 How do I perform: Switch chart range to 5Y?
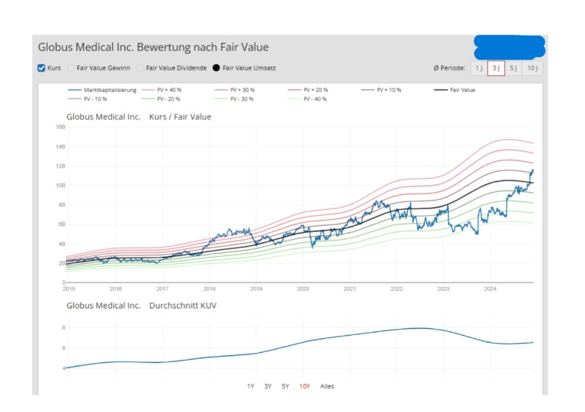pyautogui.click(x=286, y=386)
